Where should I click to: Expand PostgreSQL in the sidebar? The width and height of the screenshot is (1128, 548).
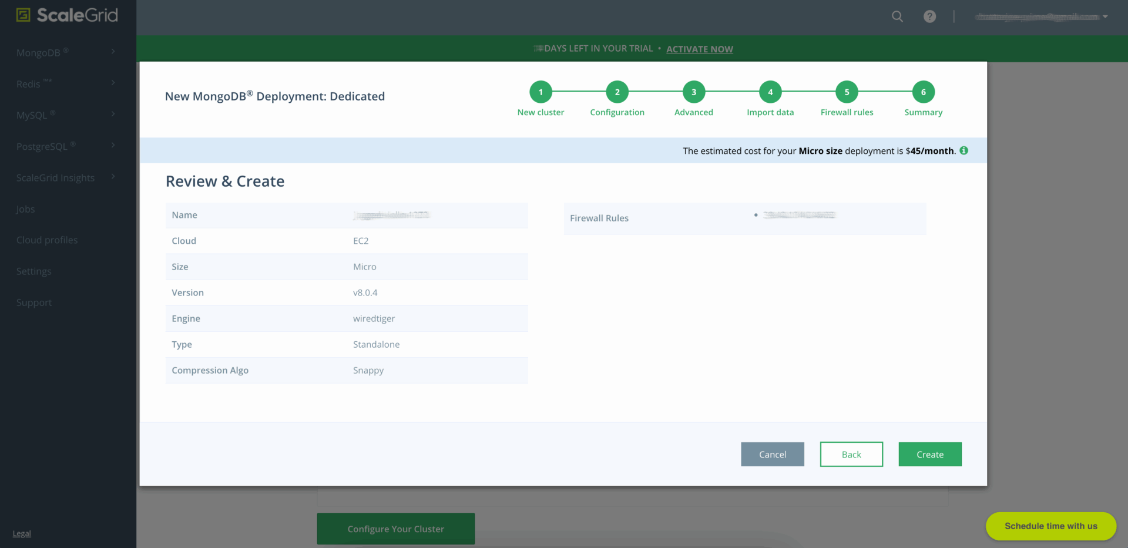pos(66,146)
